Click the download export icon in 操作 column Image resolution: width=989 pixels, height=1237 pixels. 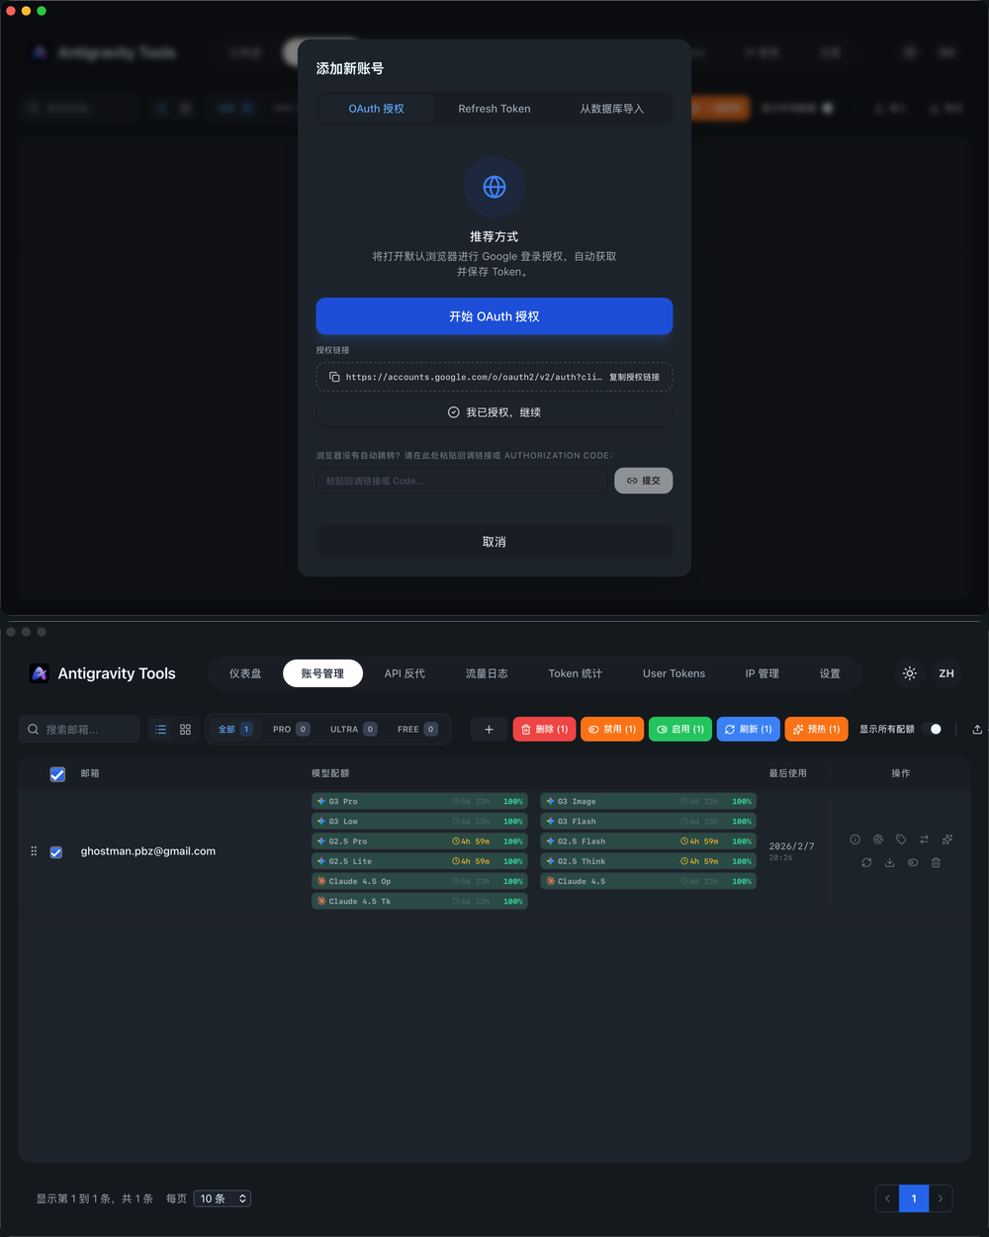click(x=889, y=862)
